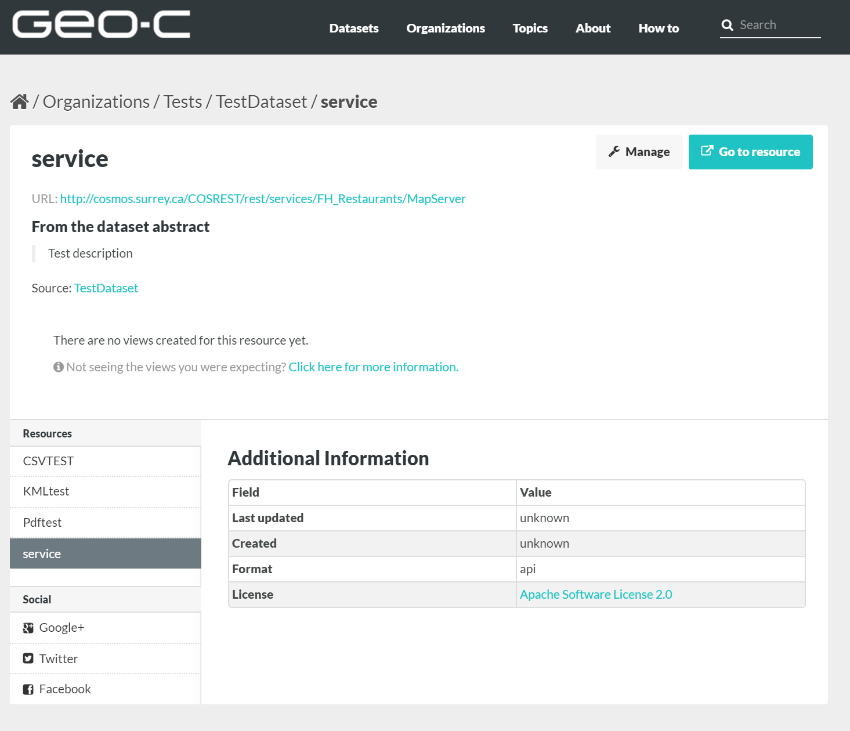Open Apache Software License 2.0 link

click(x=596, y=594)
